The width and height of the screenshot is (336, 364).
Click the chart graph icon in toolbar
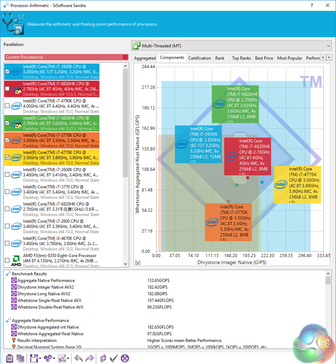(x=62, y=358)
